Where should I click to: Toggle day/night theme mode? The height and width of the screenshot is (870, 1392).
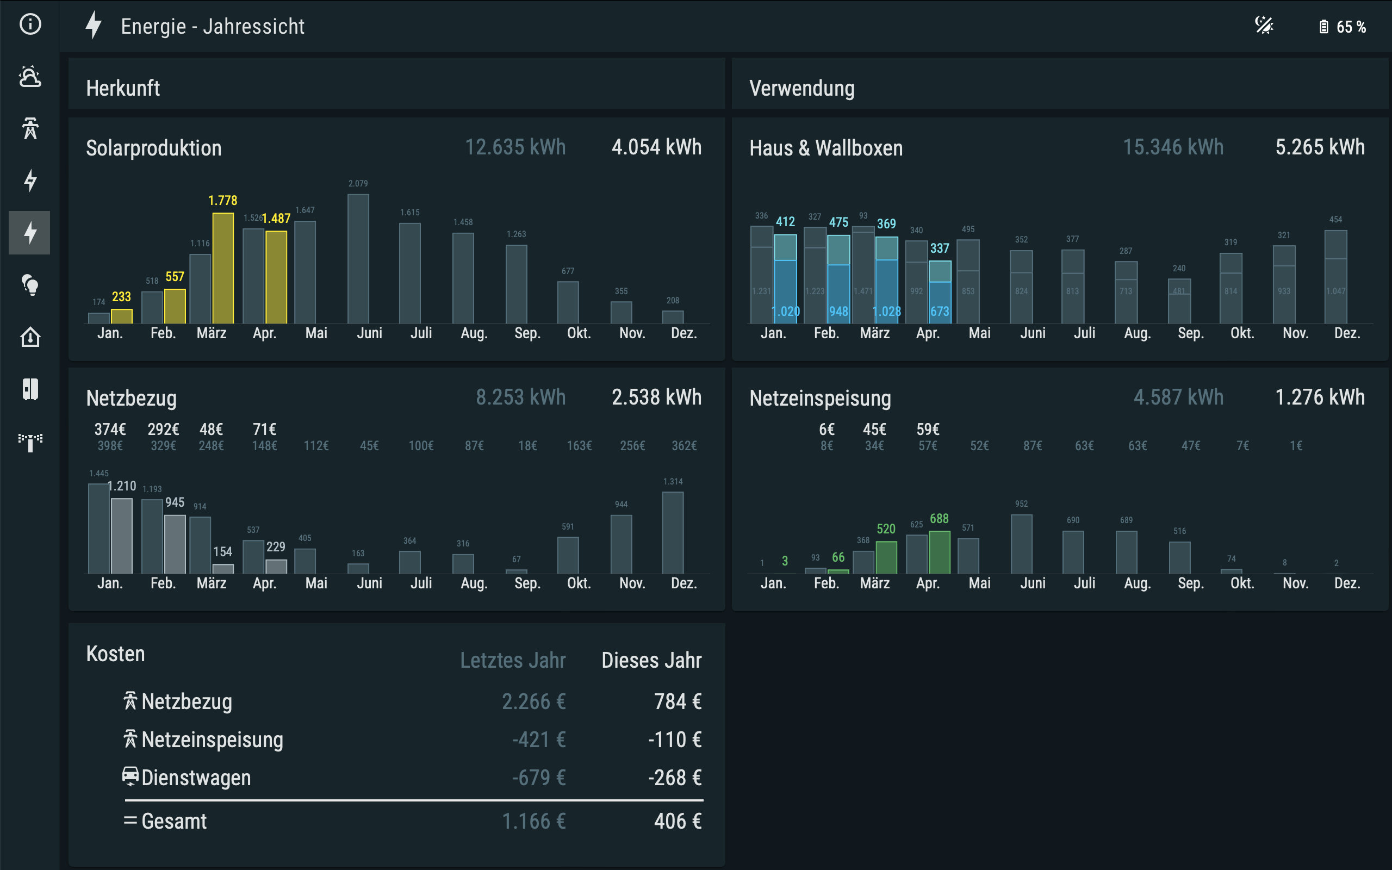(x=1264, y=26)
